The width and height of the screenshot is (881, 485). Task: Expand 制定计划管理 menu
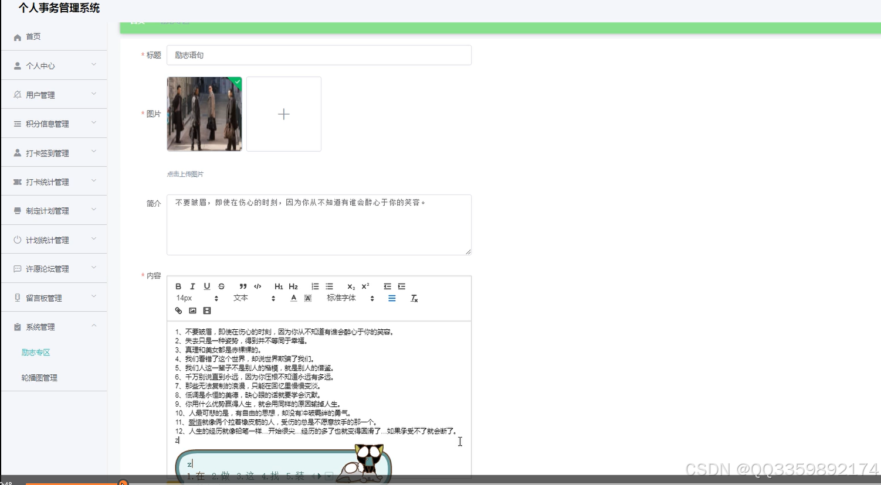(x=54, y=210)
